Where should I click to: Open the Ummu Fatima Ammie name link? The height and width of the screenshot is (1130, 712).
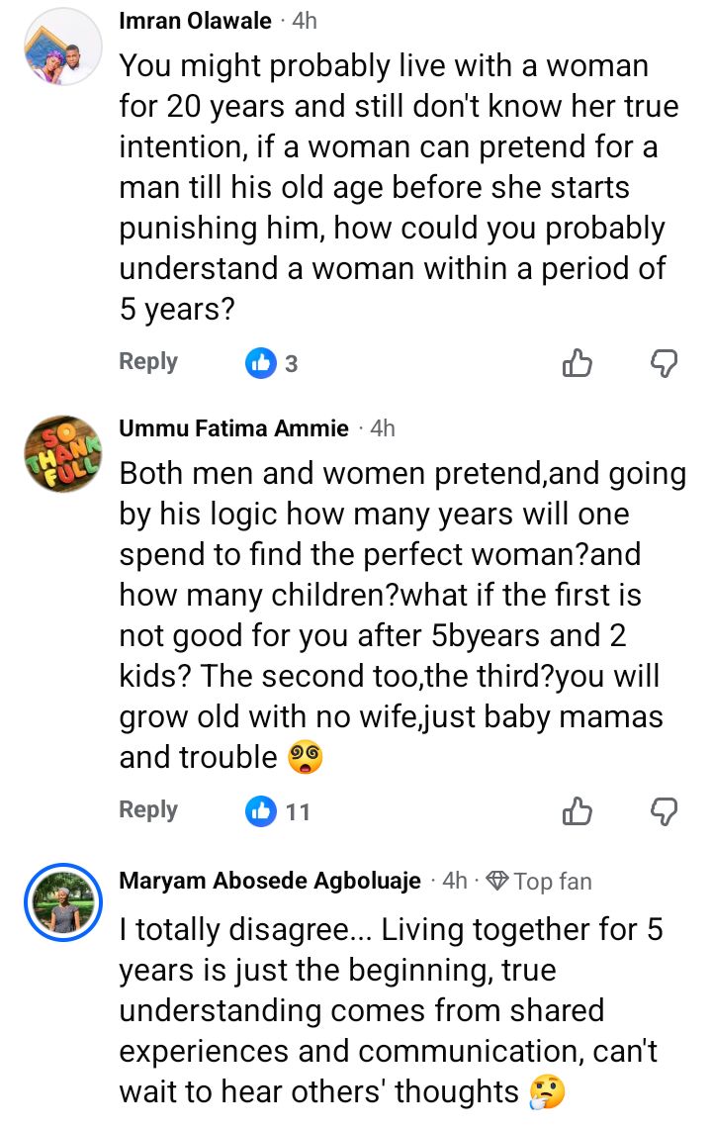pyautogui.click(x=233, y=428)
